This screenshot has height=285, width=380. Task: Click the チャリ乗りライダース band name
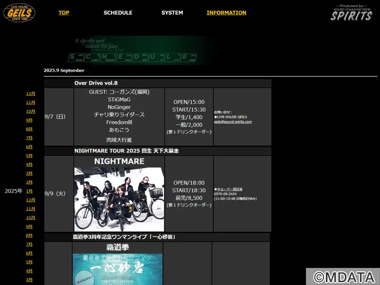tap(119, 114)
